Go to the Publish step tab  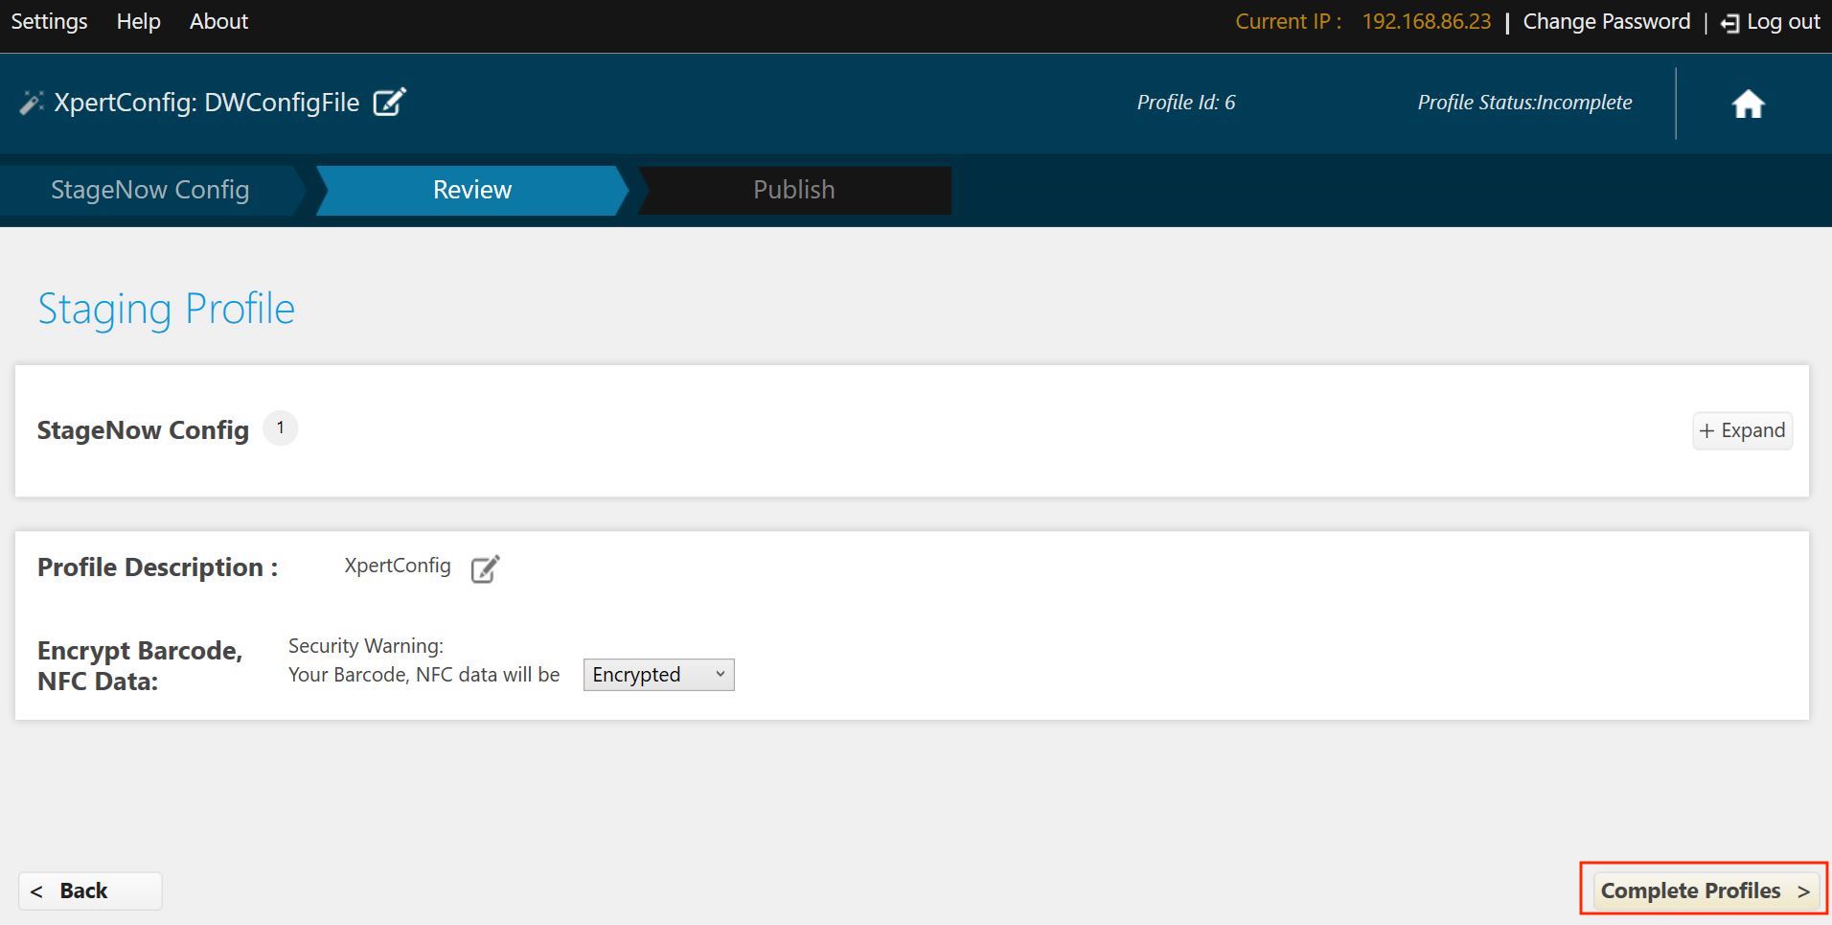point(794,190)
